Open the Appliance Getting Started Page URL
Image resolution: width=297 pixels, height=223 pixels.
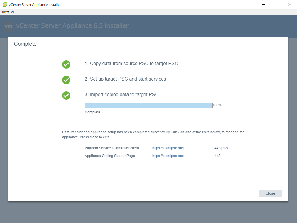(x=186, y=156)
